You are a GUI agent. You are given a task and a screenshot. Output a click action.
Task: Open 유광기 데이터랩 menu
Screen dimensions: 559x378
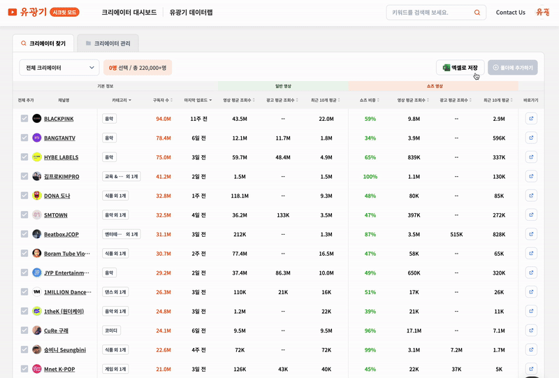coord(191,13)
